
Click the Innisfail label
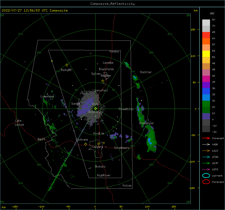click(x=101, y=90)
